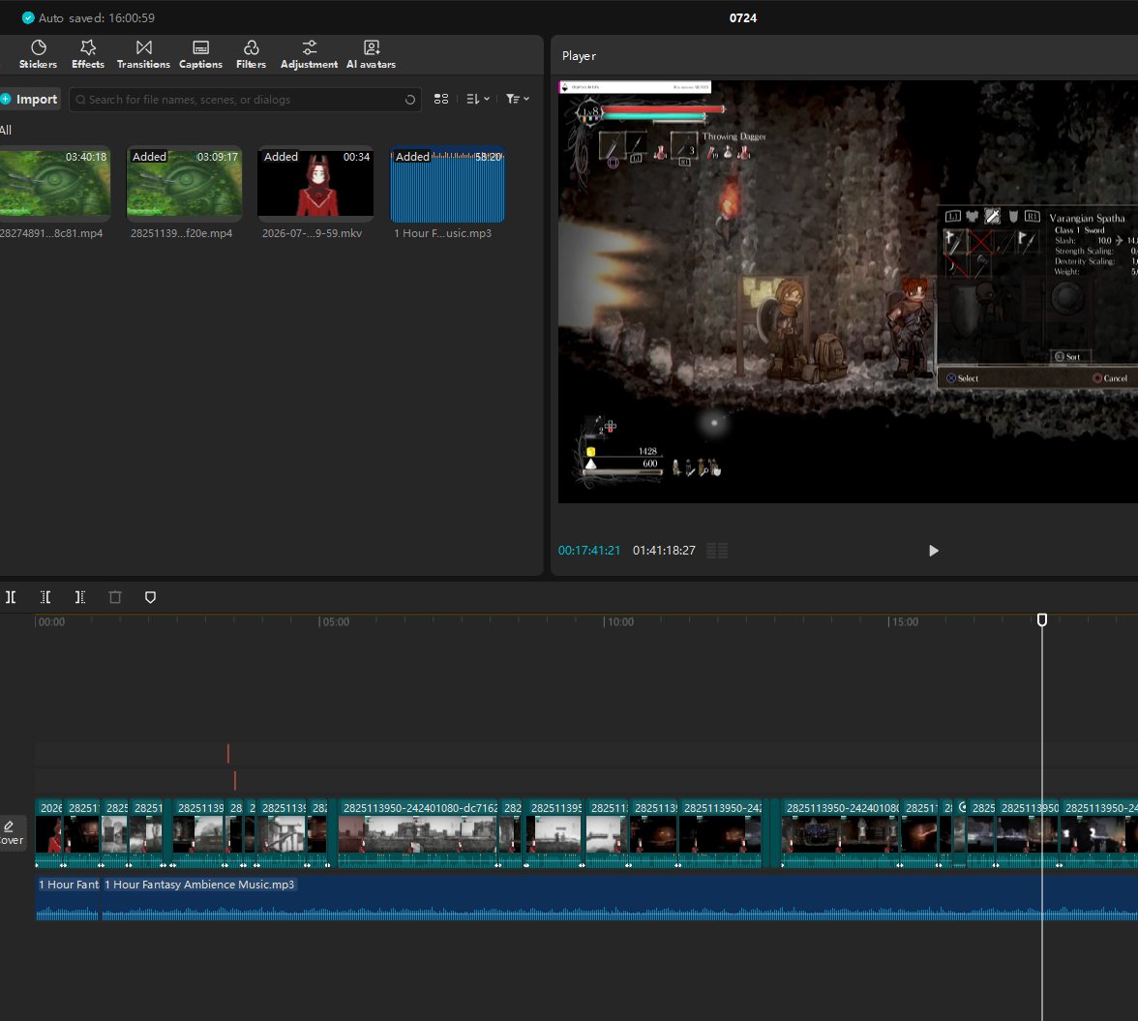Open the media sort dropdown
This screenshot has width=1138, height=1021.
478,99
